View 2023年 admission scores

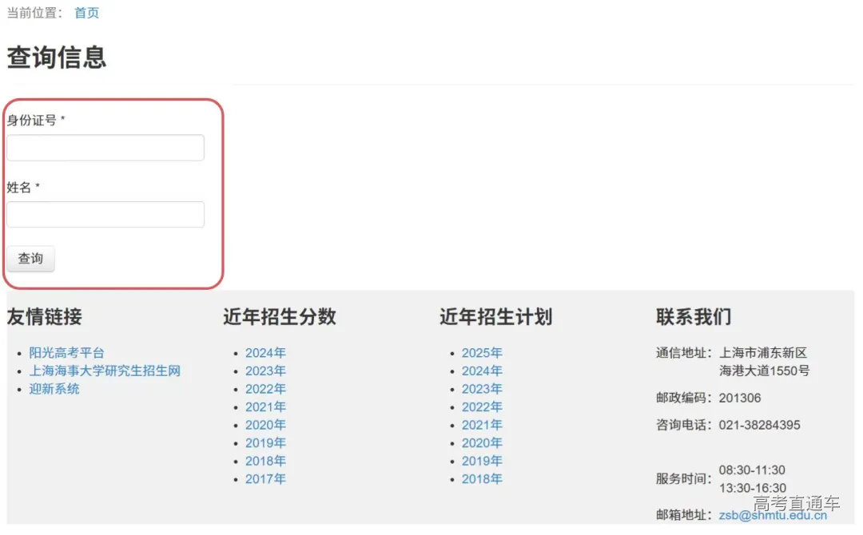[x=265, y=371]
